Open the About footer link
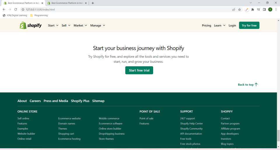 tap(22, 101)
